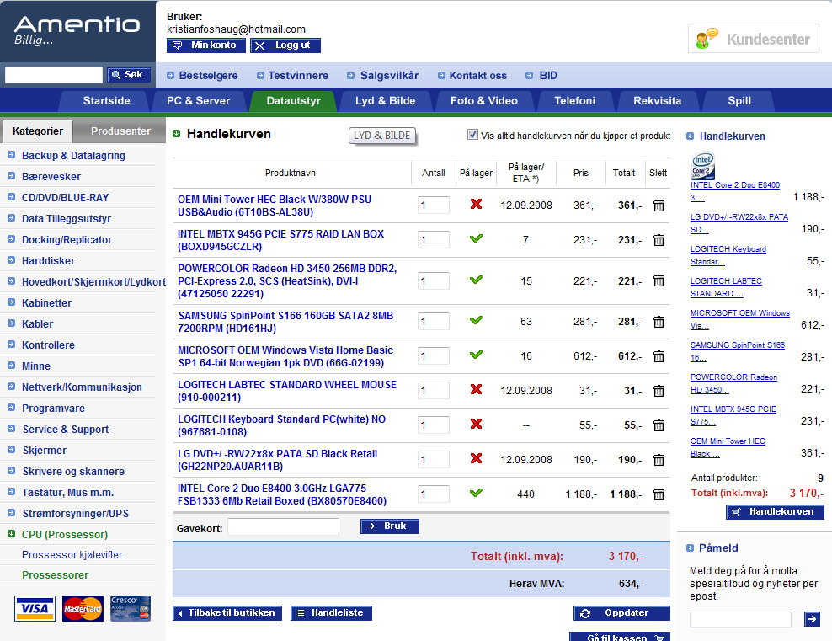
Task: Open sidebar link MICROSOFT OEM Windows Vis...
Action: (x=739, y=319)
